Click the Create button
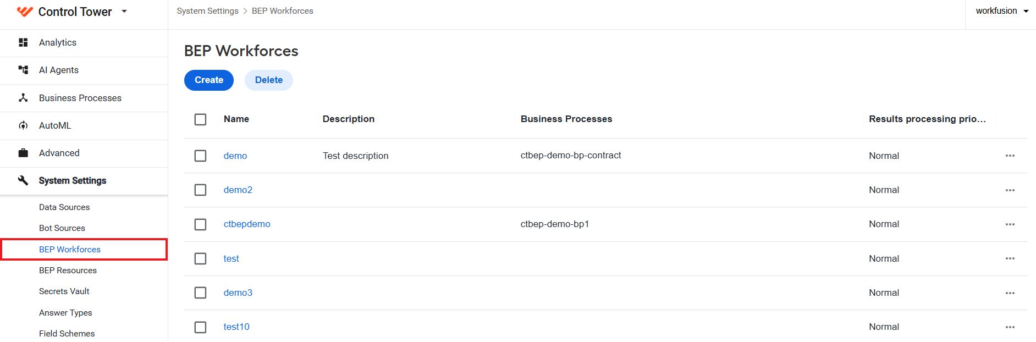Screen dimensions: 1036x342 point(209,80)
